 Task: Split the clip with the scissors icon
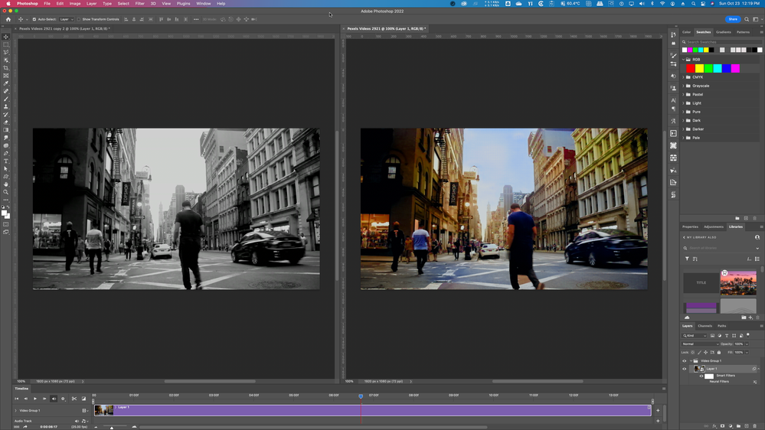click(74, 399)
